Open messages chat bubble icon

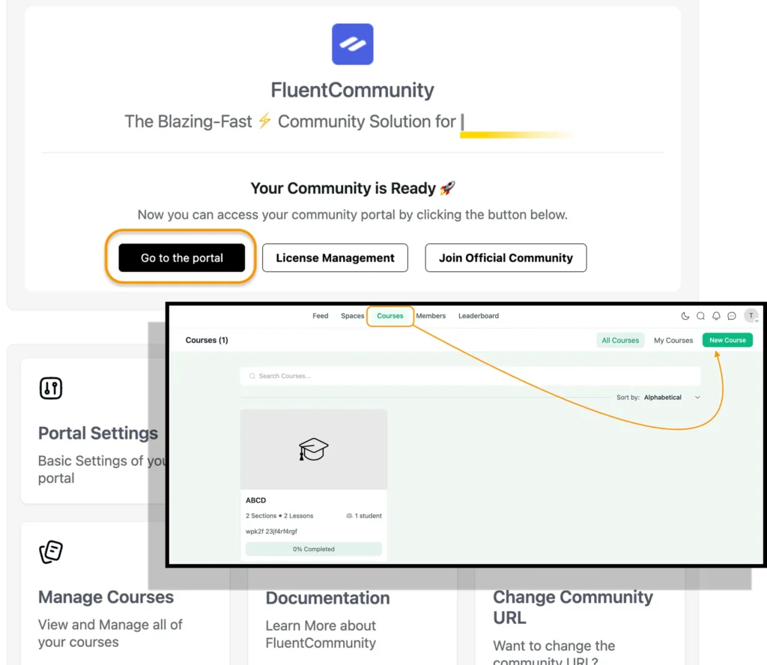click(732, 316)
